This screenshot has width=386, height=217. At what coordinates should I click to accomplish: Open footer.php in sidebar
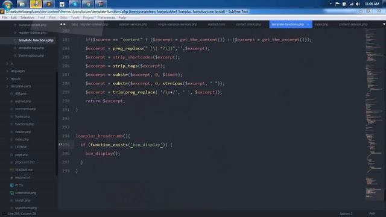click(22, 116)
